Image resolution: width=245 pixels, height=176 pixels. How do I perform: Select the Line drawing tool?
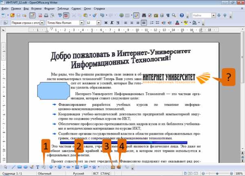(13, 167)
